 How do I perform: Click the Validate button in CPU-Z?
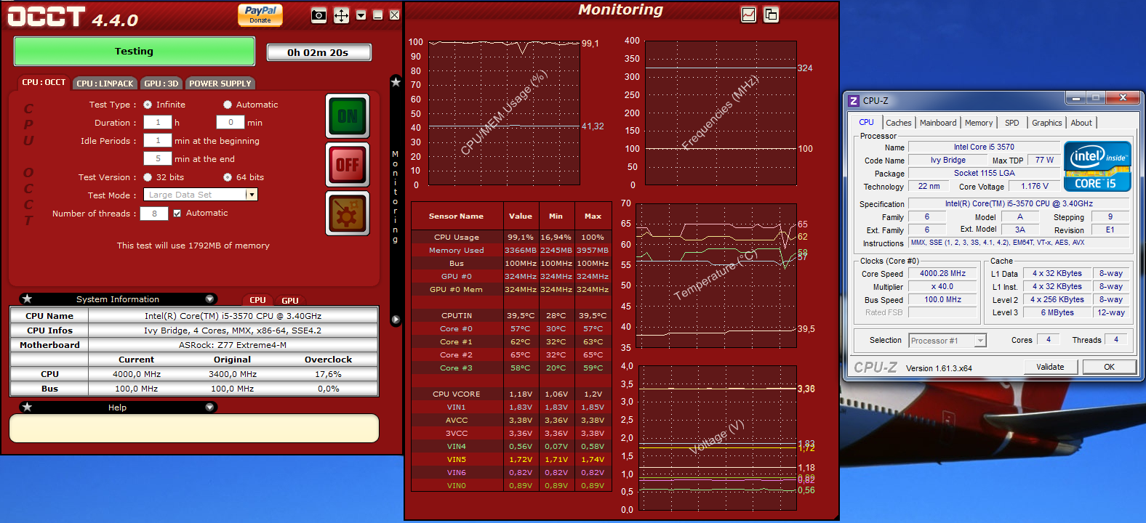(1050, 367)
